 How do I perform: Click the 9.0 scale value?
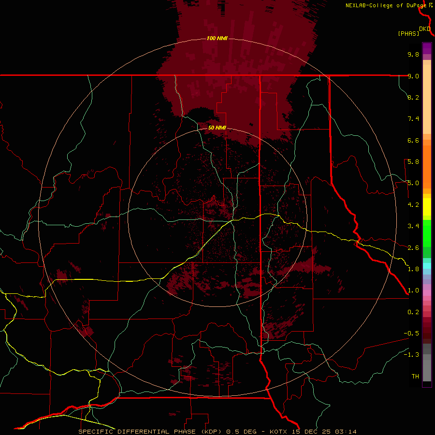pos(413,76)
